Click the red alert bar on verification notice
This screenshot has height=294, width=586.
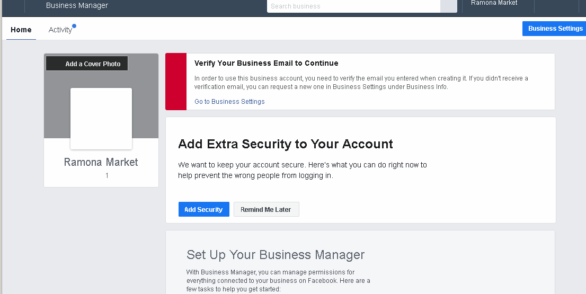coord(176,82)
